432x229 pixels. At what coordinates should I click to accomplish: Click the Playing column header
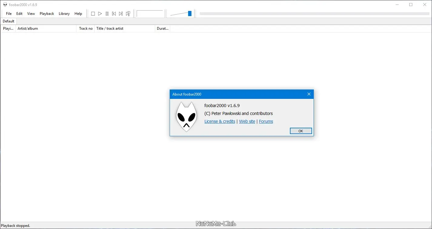pyautogui.click(x=8, y=29)
